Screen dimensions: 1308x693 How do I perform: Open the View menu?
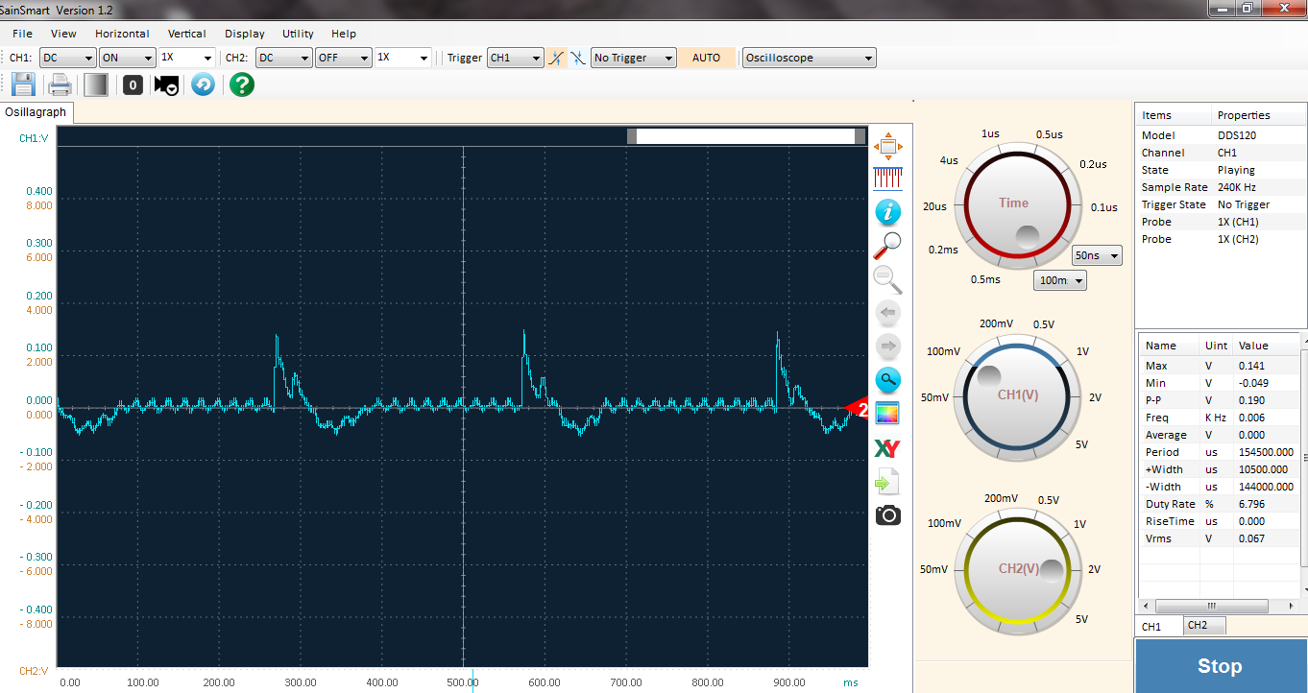(63, 34)
